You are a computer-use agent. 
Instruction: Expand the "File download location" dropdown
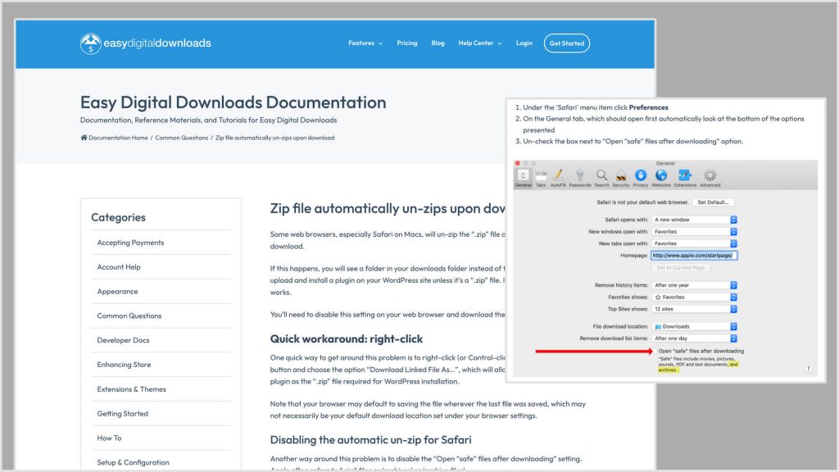point(695,326)
